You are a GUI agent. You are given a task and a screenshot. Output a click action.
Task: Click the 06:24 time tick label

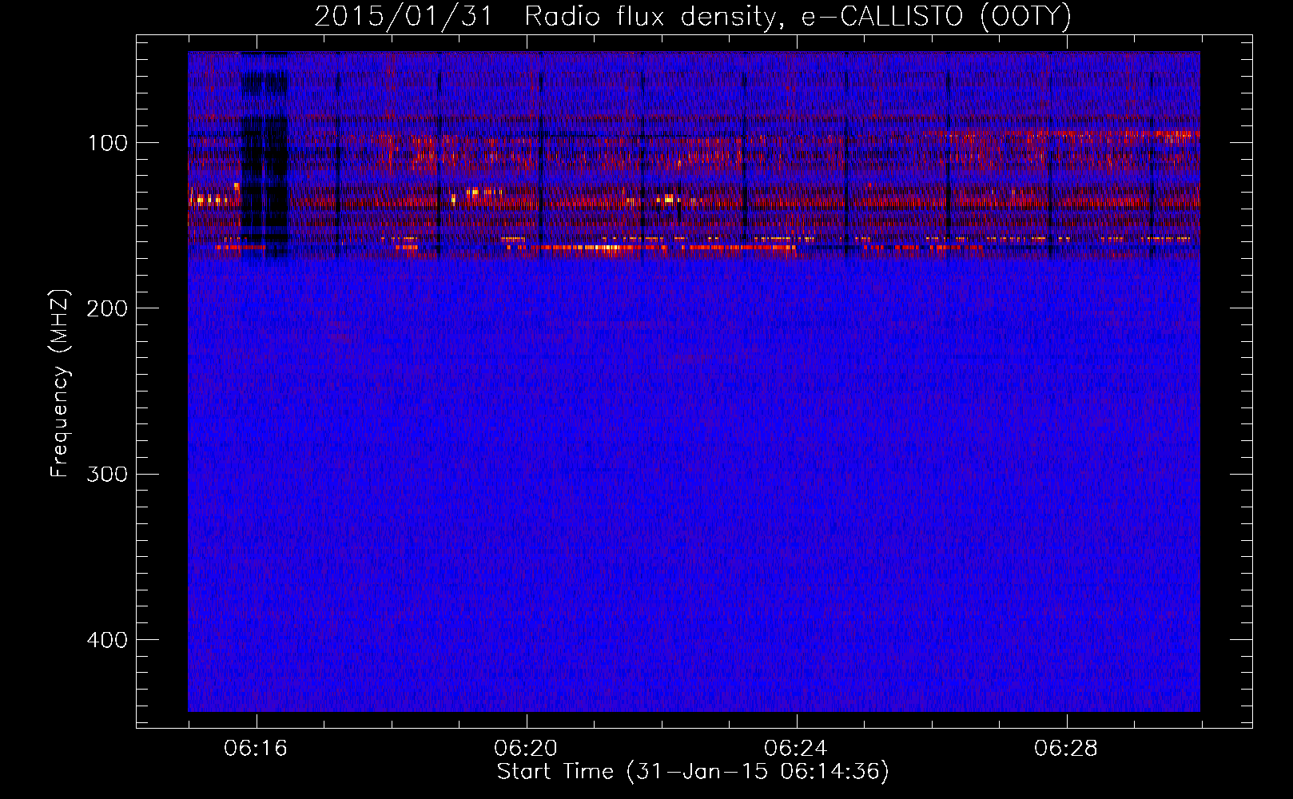tap(796, 749)
